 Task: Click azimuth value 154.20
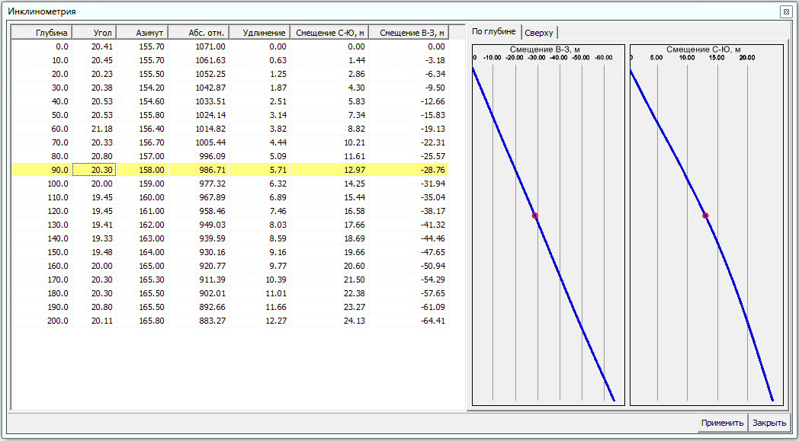coord(152,88)
